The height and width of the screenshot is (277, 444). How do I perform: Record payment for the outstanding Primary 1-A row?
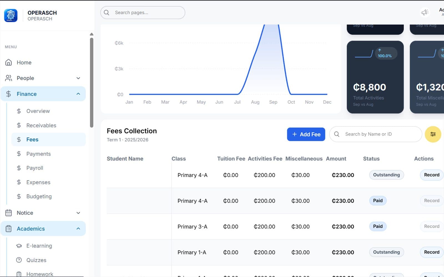432,252
